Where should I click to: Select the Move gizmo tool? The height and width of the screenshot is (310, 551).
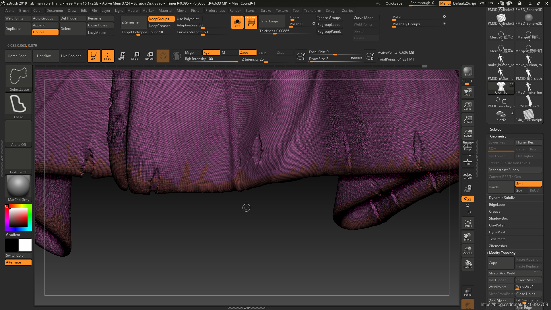tap(121, 56)
